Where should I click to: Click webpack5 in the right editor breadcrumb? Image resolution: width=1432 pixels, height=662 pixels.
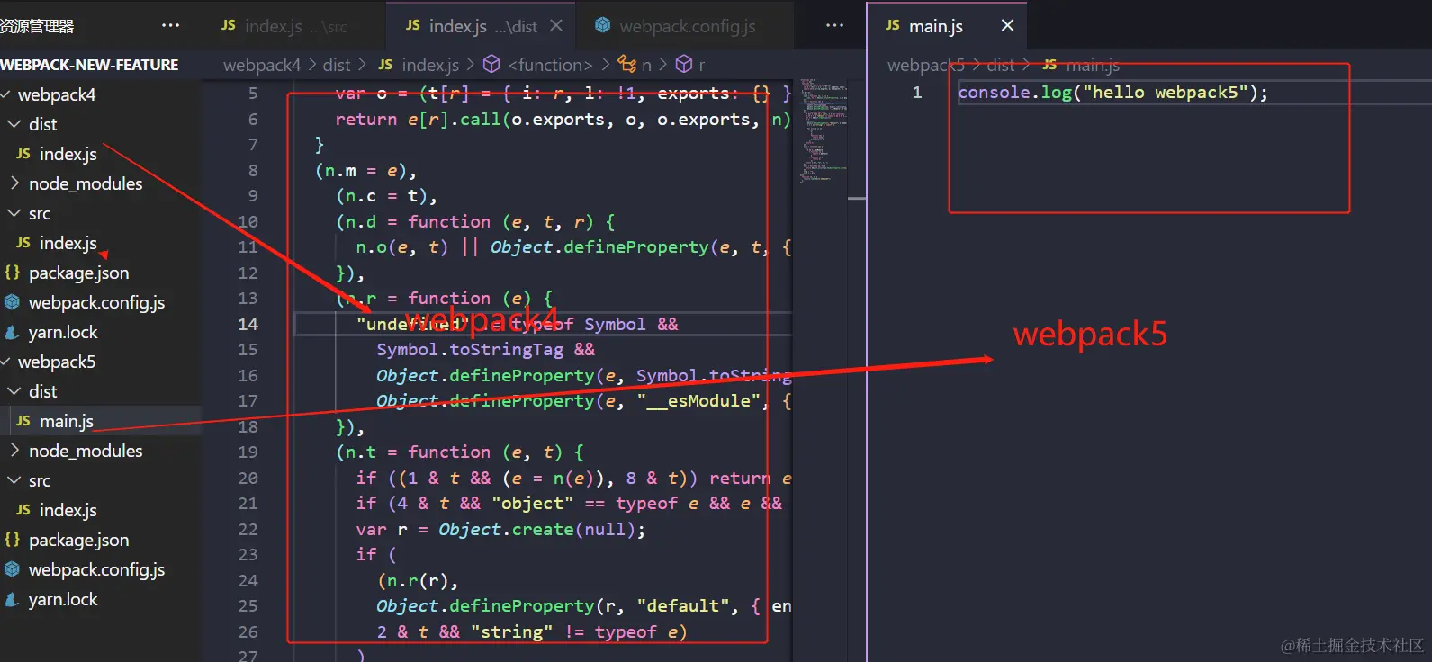926,65
